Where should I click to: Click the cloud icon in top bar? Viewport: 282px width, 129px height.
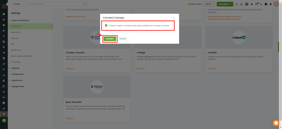click(x=242, y=4)
